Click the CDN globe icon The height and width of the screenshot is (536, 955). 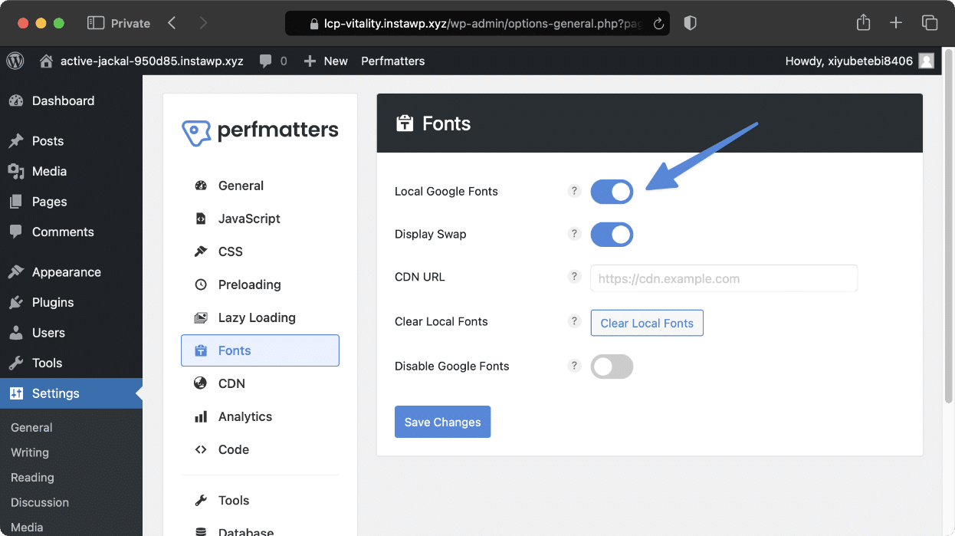tap(200, 383)
